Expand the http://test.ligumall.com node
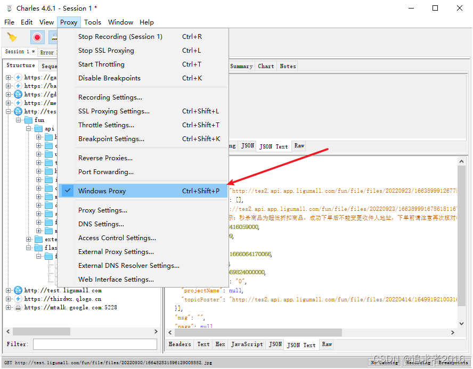Screen dimensions: 473x369 pyautogui.click(x=8, y=290)
